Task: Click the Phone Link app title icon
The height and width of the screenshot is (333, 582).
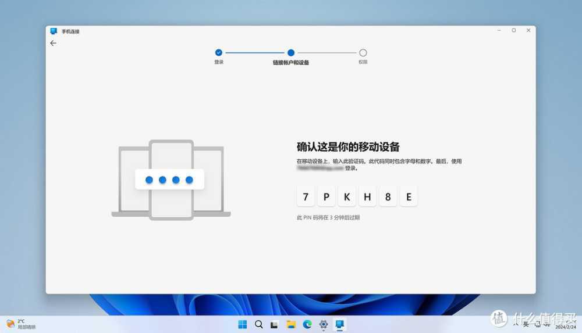Action: pos(54,31)
